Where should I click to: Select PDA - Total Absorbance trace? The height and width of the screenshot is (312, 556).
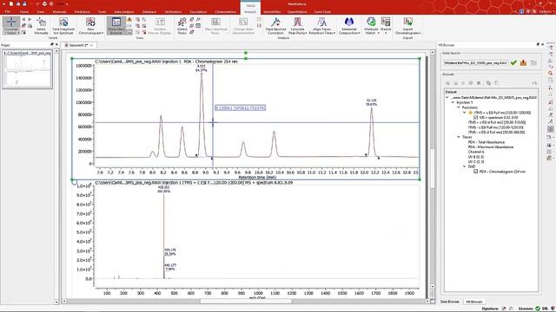pyautogui.click(x=486, y=142)
